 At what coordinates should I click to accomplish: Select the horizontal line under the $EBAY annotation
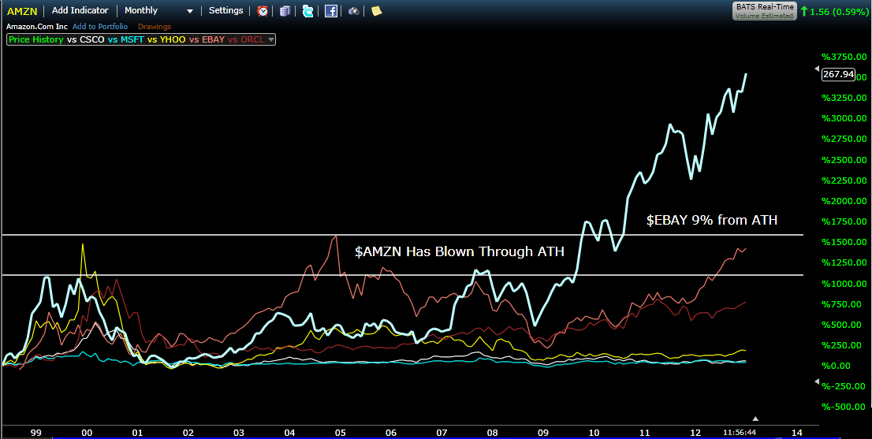403,235
